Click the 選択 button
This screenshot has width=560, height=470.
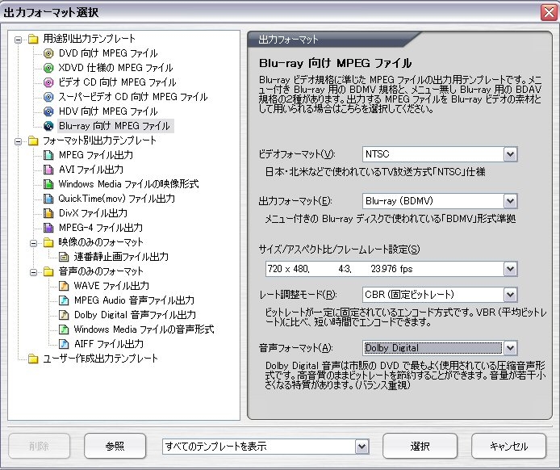tap(420, 446)
